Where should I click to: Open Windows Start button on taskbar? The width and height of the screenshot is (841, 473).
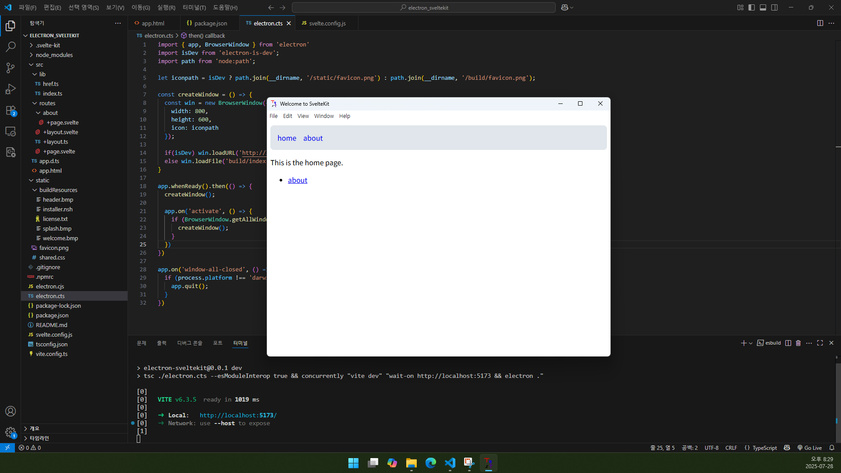click(x=353, y=463)
